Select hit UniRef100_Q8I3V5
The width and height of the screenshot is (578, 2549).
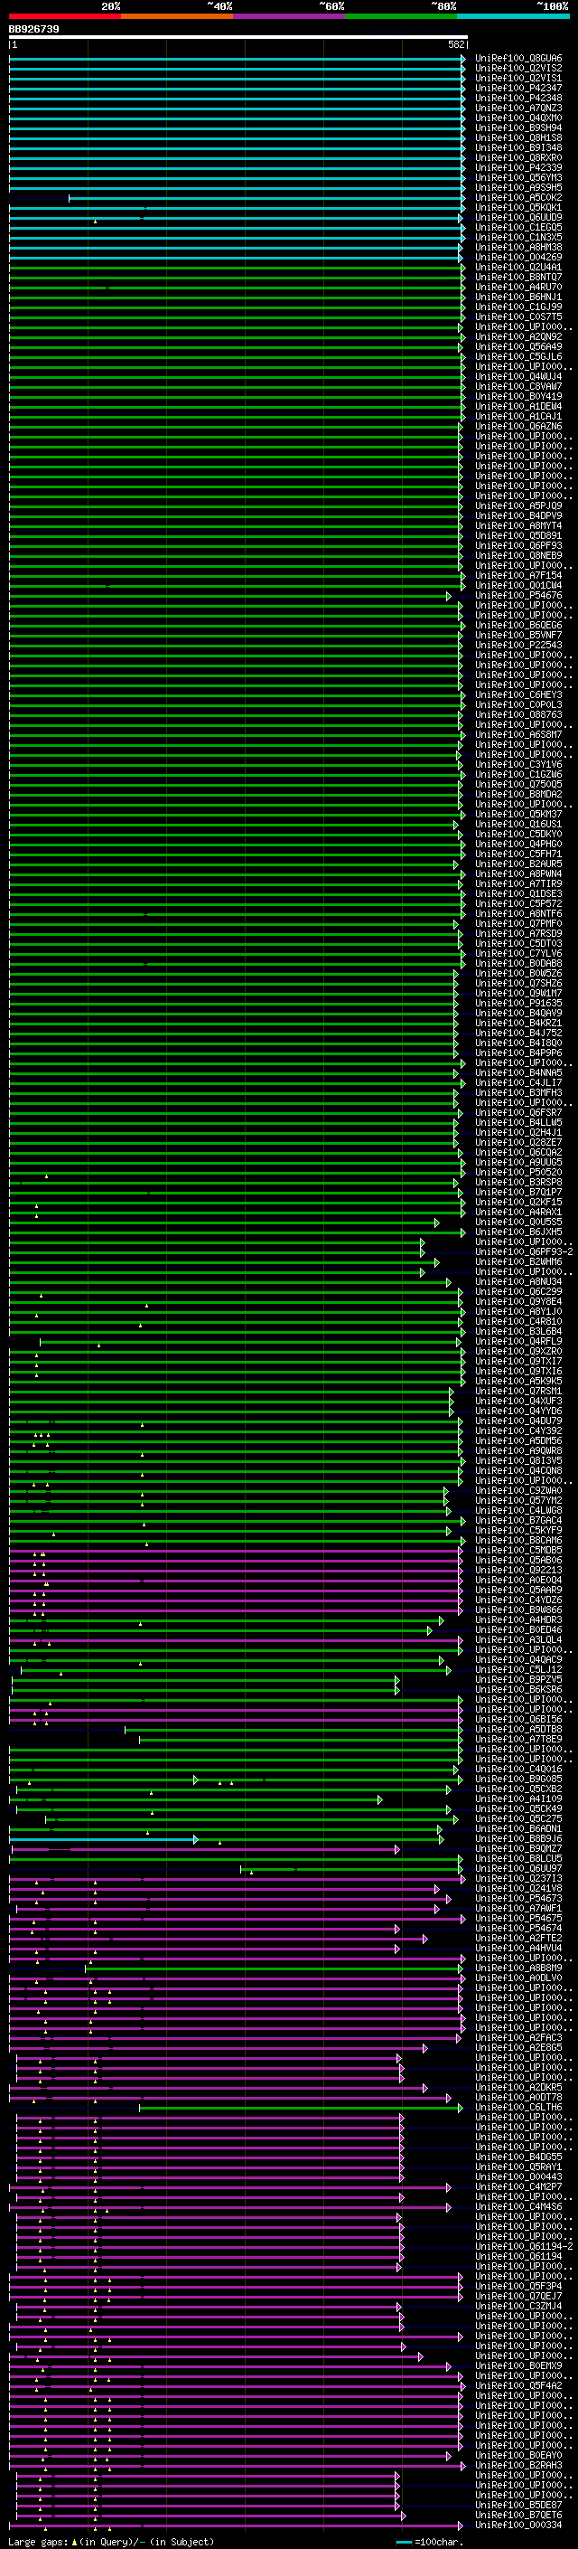point(517,1460)
